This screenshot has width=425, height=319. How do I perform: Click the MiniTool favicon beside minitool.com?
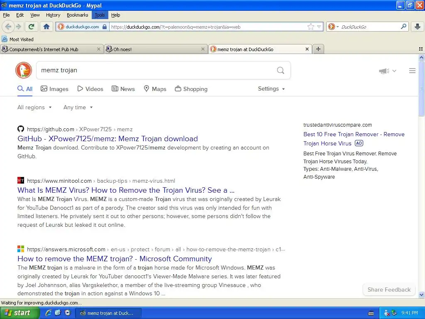(21, 180)
